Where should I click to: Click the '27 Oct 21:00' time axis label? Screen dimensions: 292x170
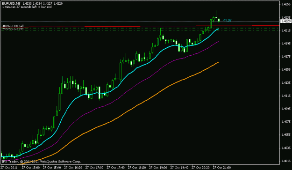coord(222,168)
